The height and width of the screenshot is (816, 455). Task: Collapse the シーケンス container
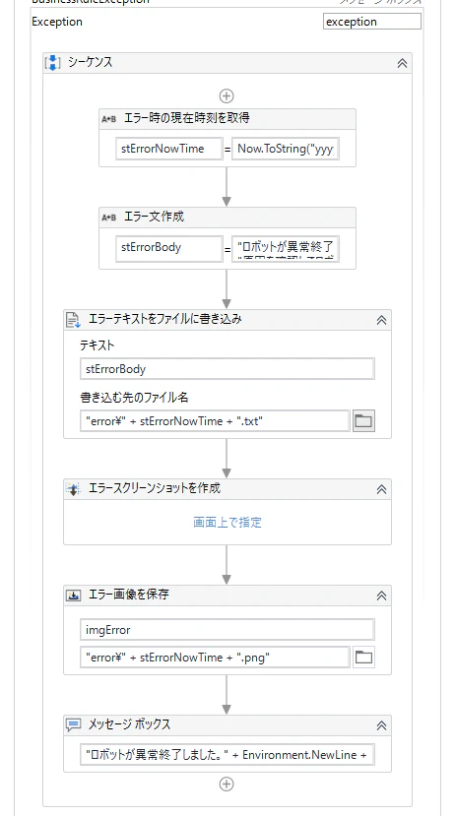tap(402, 63)
